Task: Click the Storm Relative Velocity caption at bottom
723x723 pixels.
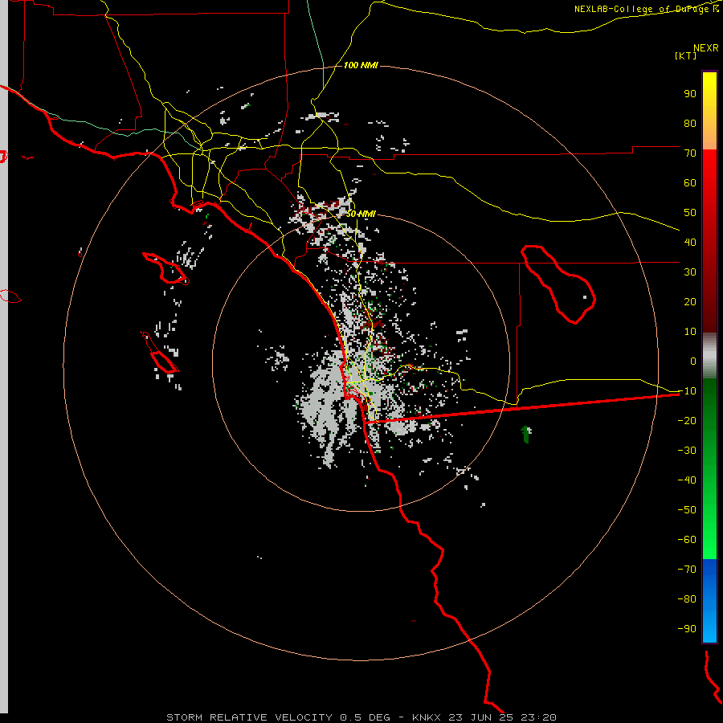Action: (x=361, y=717)
